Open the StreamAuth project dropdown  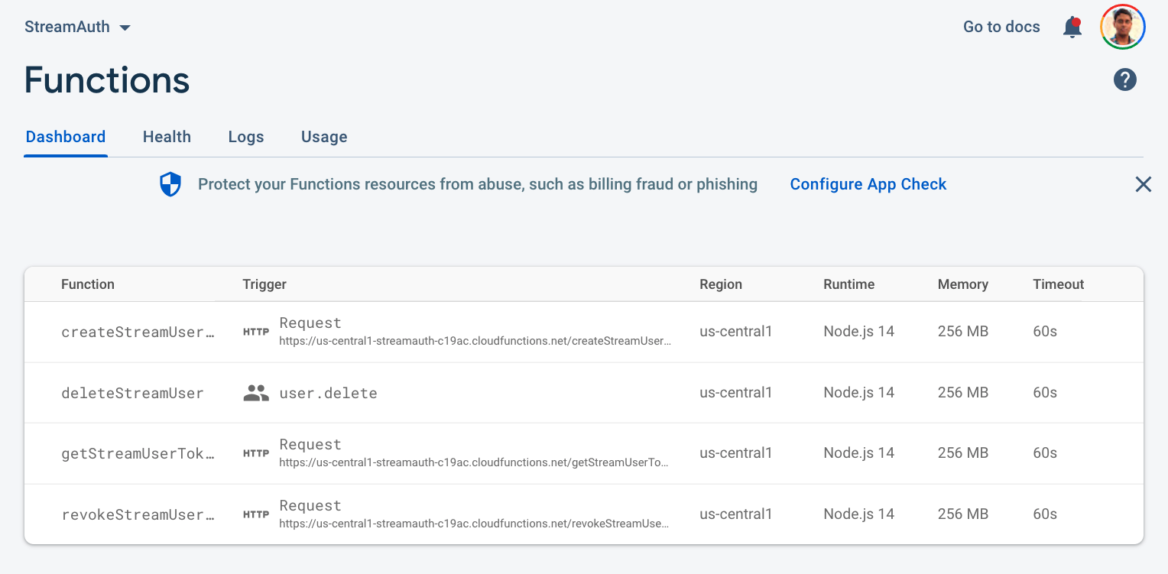point(78,27)
